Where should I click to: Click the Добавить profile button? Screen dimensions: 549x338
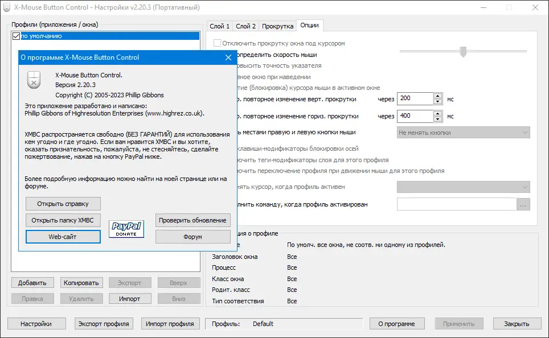tap(32, 283)
